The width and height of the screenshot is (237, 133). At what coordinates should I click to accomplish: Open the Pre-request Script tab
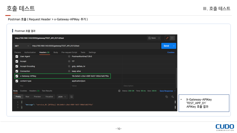click(x=69, y=52)
